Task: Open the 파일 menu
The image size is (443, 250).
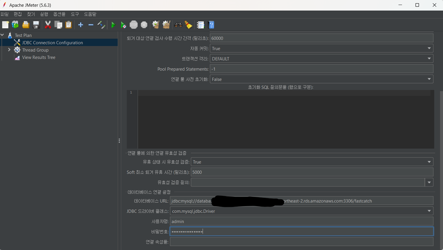Action: coord(5,14)
